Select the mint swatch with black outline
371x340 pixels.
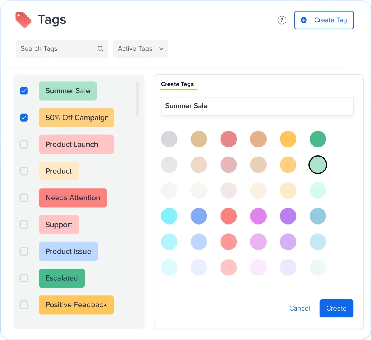pos(317,164)
